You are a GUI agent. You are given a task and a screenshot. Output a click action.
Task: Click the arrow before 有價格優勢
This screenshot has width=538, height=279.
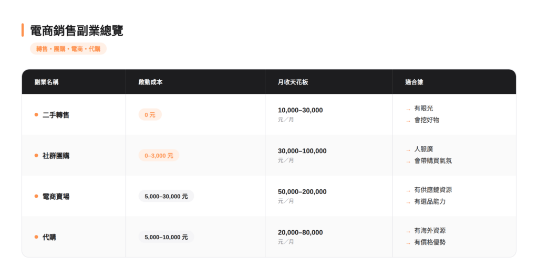click(x=408, y=243)
